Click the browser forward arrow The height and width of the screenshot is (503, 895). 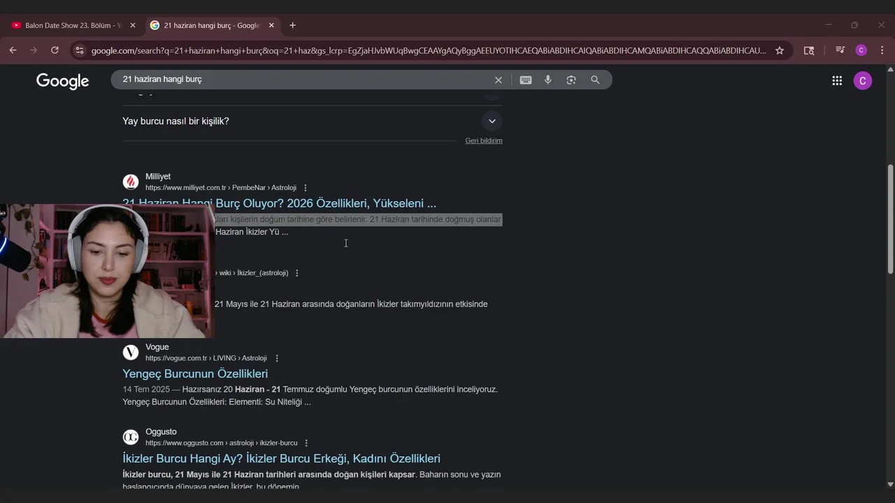pyautogui.click(x=34, y=50)
